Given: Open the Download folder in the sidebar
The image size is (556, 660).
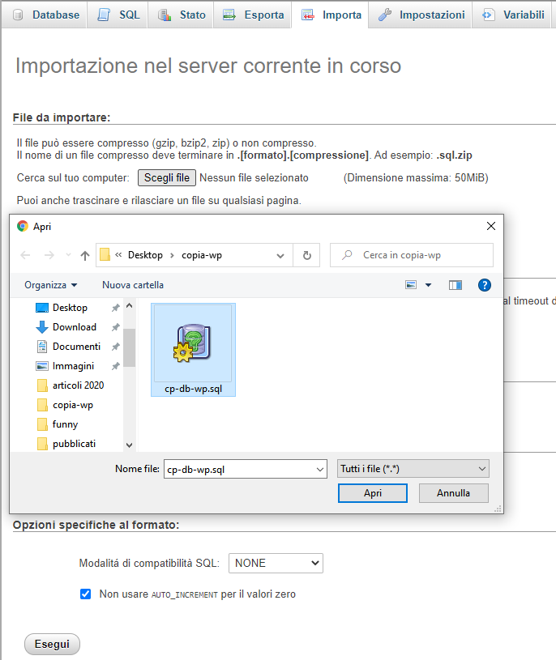Looking at the screenshot, I should [74, 327].
